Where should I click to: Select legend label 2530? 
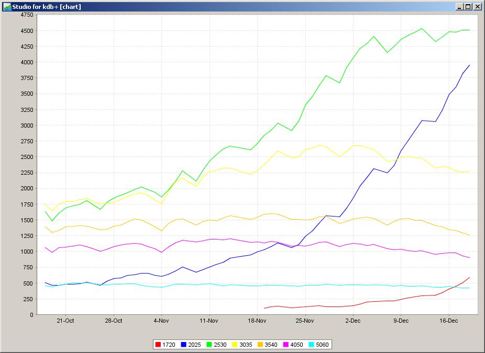(x=220, y=345)
